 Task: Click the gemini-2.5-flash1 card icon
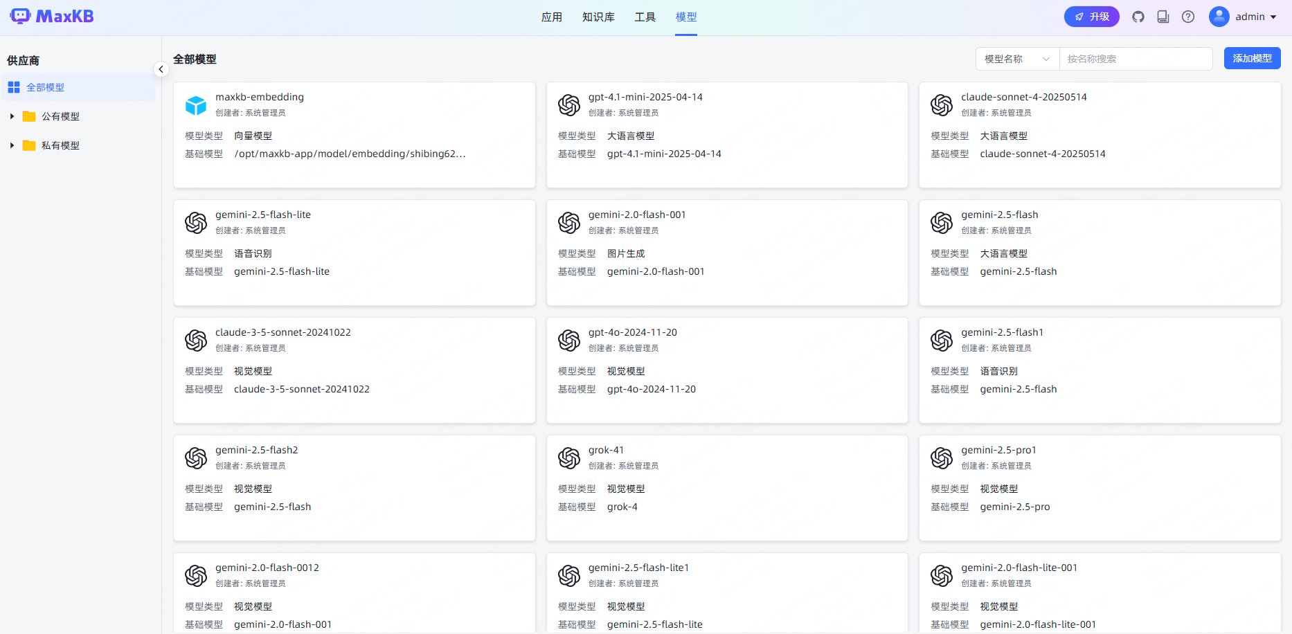click(x=942, y=341)
